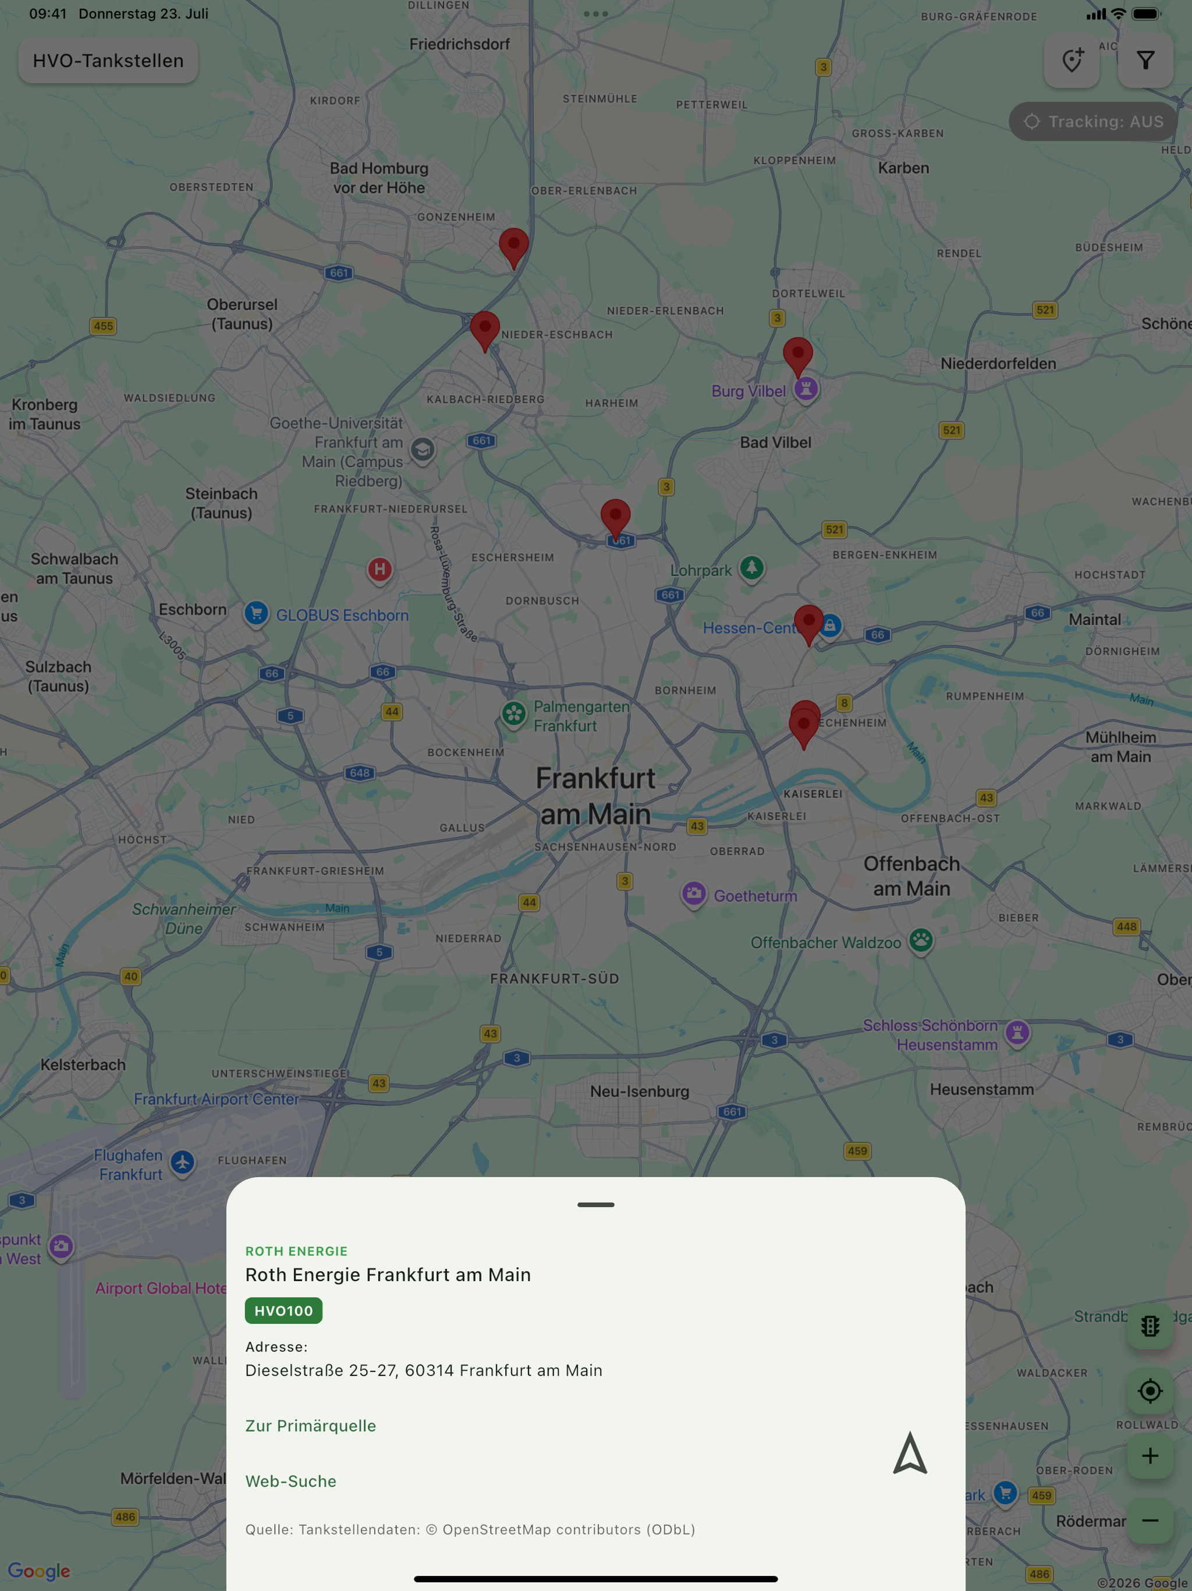
Task: Tap the Goethe-Universität campus icon
Action: [423, 450]
